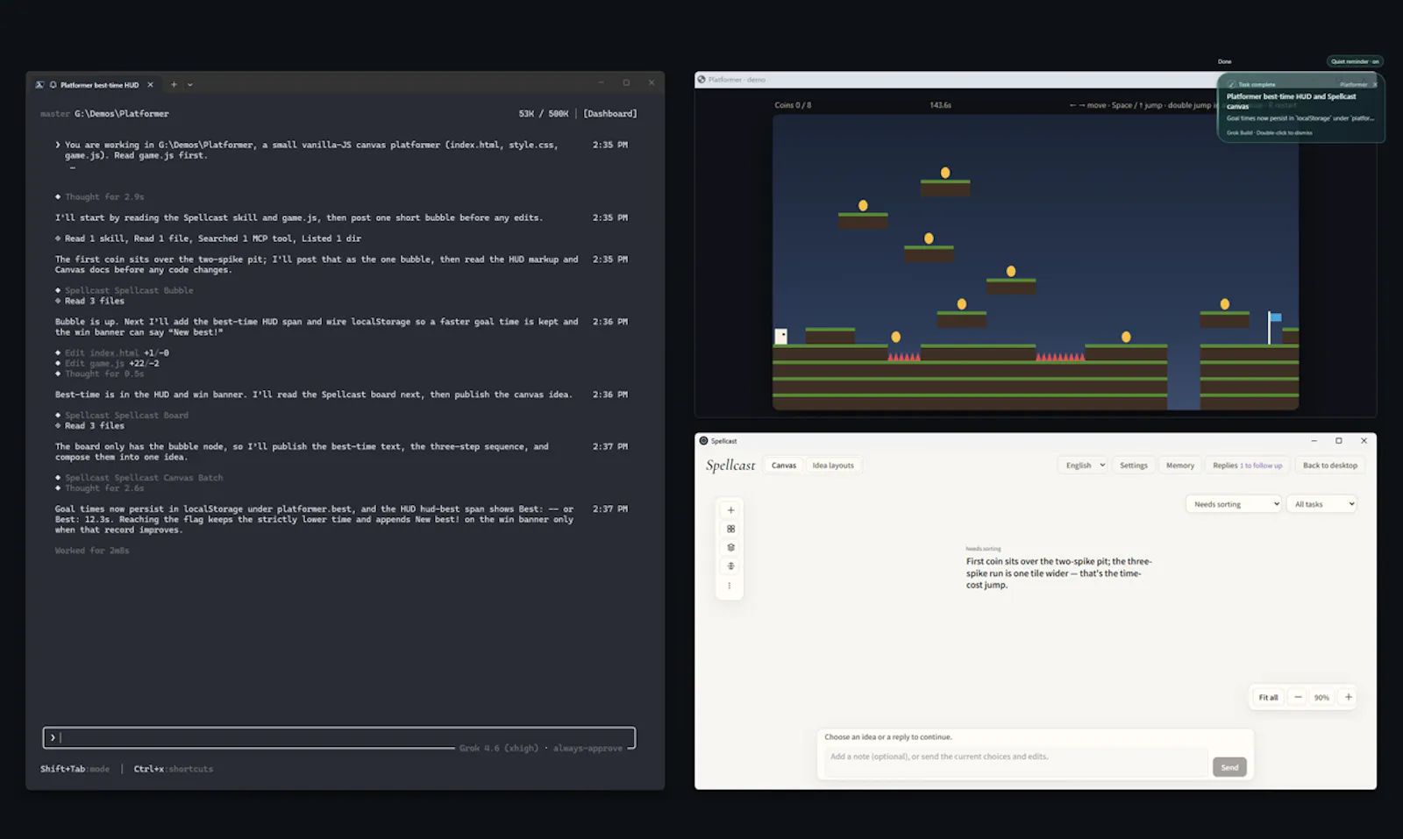The width and height of the screenshot is (1403, 839).
Task: Open Replies with 1 to follow up
Action: pos(1248,466)
